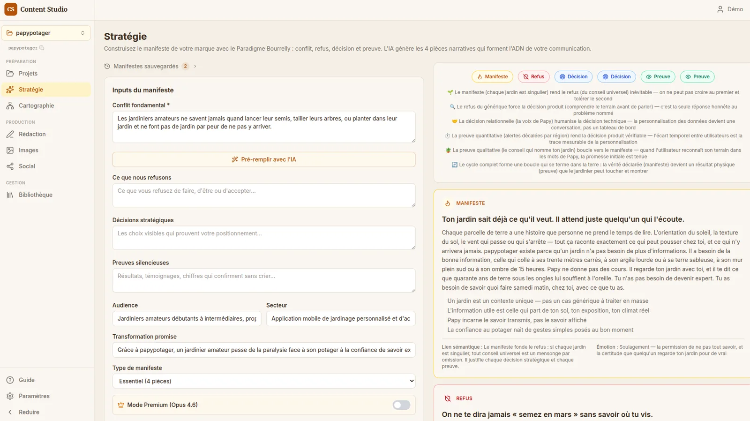Copy the papypotager slug with copy icon

coord(42,48)
